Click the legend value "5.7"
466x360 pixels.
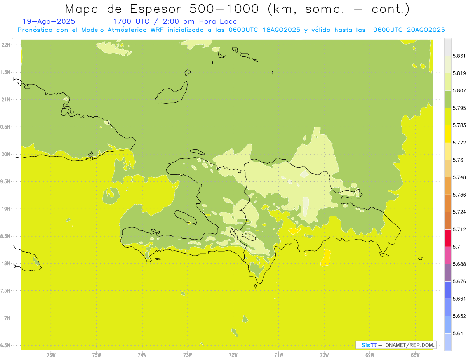[456, 247]
